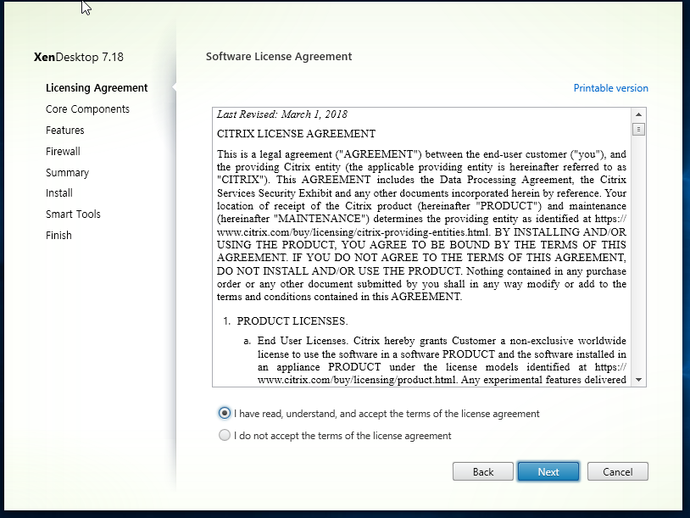Click the End User Licenses paragraph

point(442,360)
